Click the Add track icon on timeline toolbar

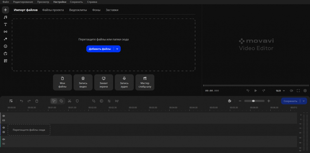coord(11,101)
